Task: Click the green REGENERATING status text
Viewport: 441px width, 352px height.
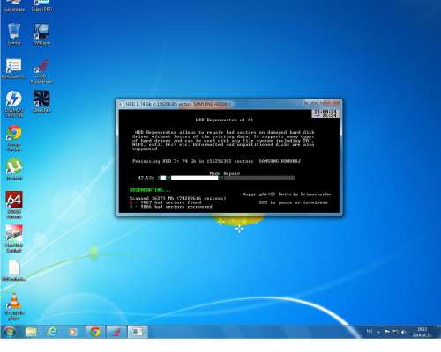Action: click(150, 190)
